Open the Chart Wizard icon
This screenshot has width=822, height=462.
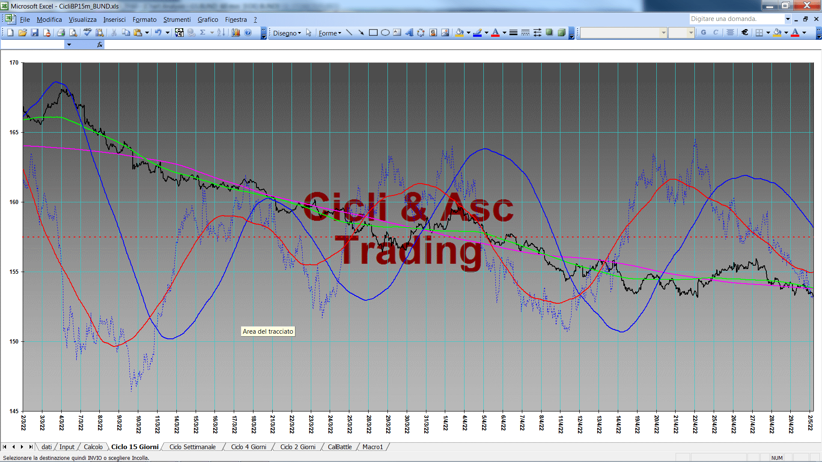[235, 33]
